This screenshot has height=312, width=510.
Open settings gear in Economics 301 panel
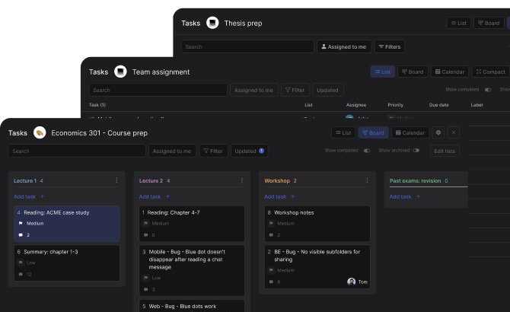pyautogui.click(x=438, y=132)
